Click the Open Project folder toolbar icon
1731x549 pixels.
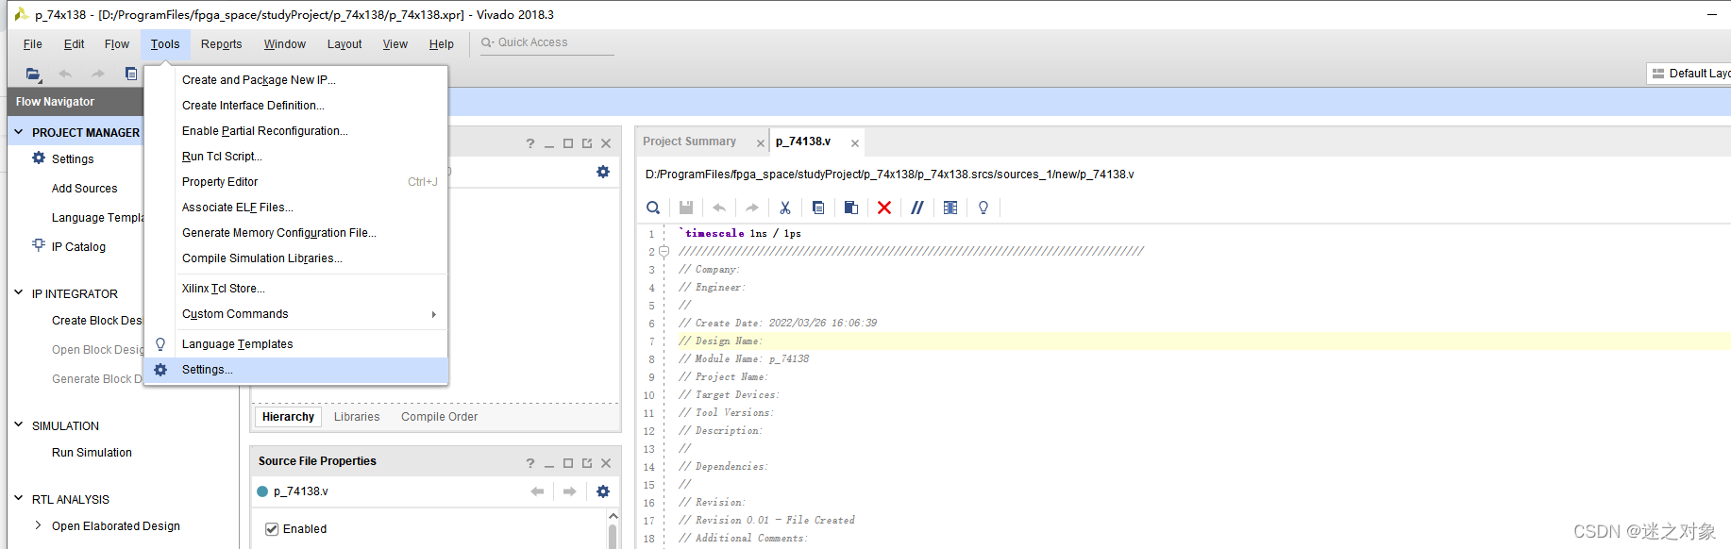pos(33,74)
